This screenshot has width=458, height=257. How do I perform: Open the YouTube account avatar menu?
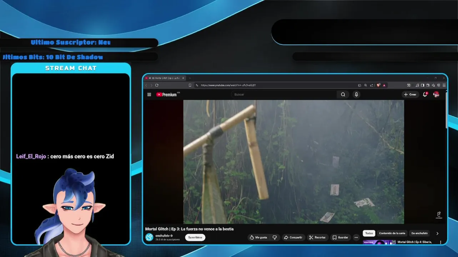(x=436, y=95)
